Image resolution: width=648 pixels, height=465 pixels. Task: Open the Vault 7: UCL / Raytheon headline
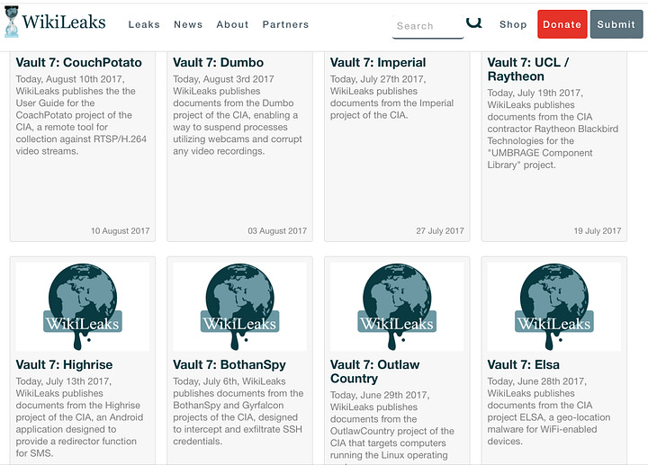tap(528, 69)
